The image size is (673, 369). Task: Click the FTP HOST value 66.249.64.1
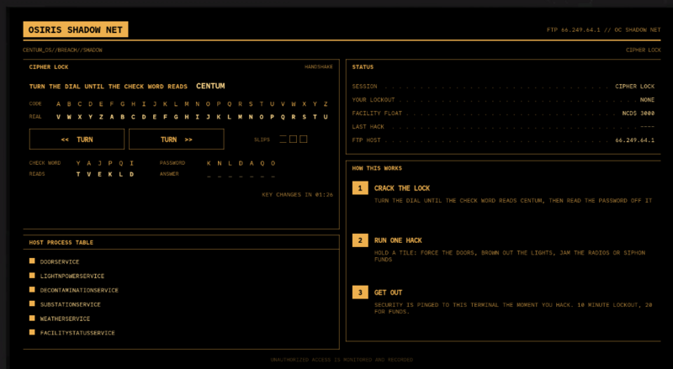pos(635,140)
